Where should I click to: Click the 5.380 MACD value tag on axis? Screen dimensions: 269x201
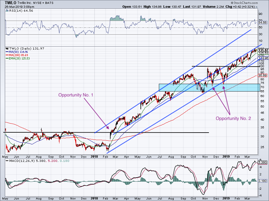262,162
